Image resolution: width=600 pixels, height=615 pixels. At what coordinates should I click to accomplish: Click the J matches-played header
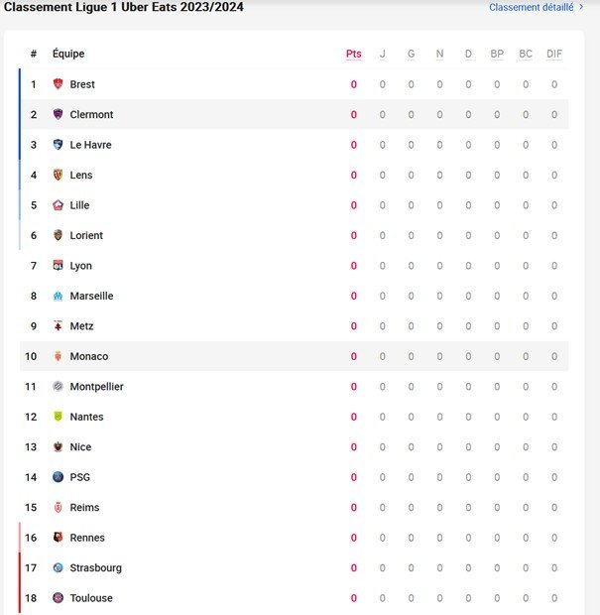[383, 54]
